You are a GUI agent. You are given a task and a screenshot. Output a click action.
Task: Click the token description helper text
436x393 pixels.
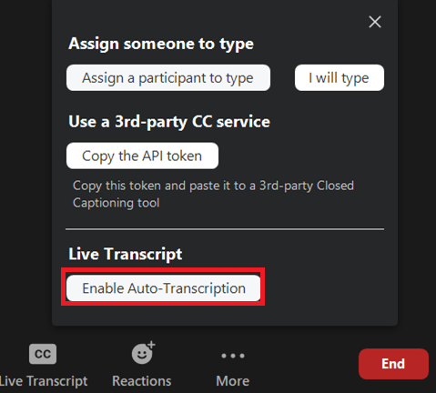click(213, 194)
